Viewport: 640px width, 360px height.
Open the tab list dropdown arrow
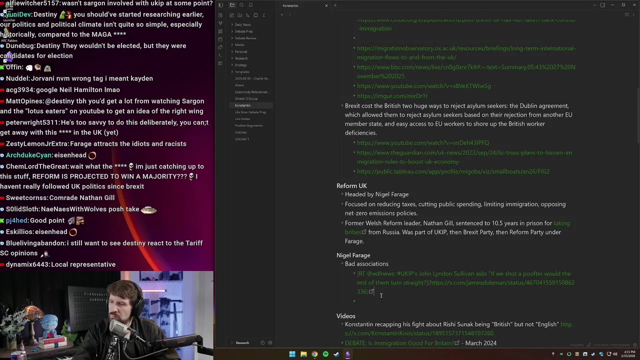[x=594, y=5]
